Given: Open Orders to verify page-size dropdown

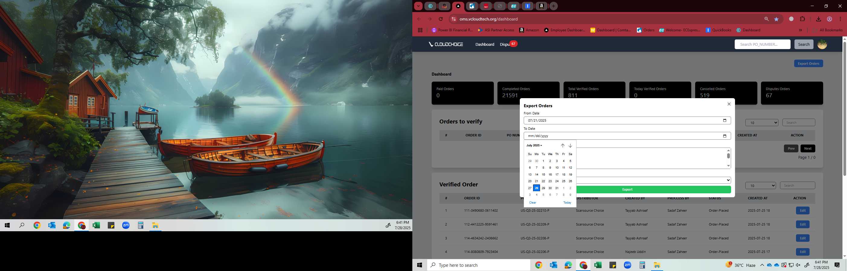Looking at the screenshot, I should tap(762, 123).
